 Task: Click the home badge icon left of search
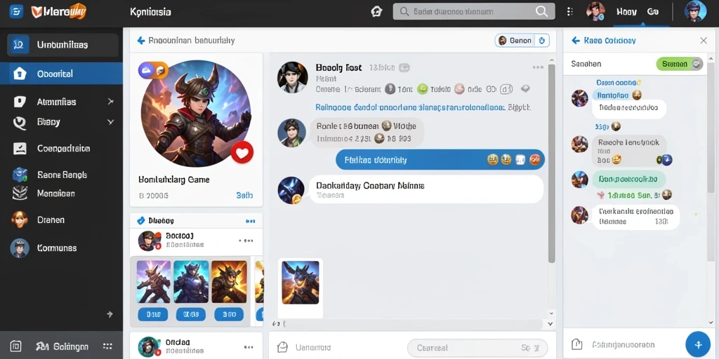point(376,12)
